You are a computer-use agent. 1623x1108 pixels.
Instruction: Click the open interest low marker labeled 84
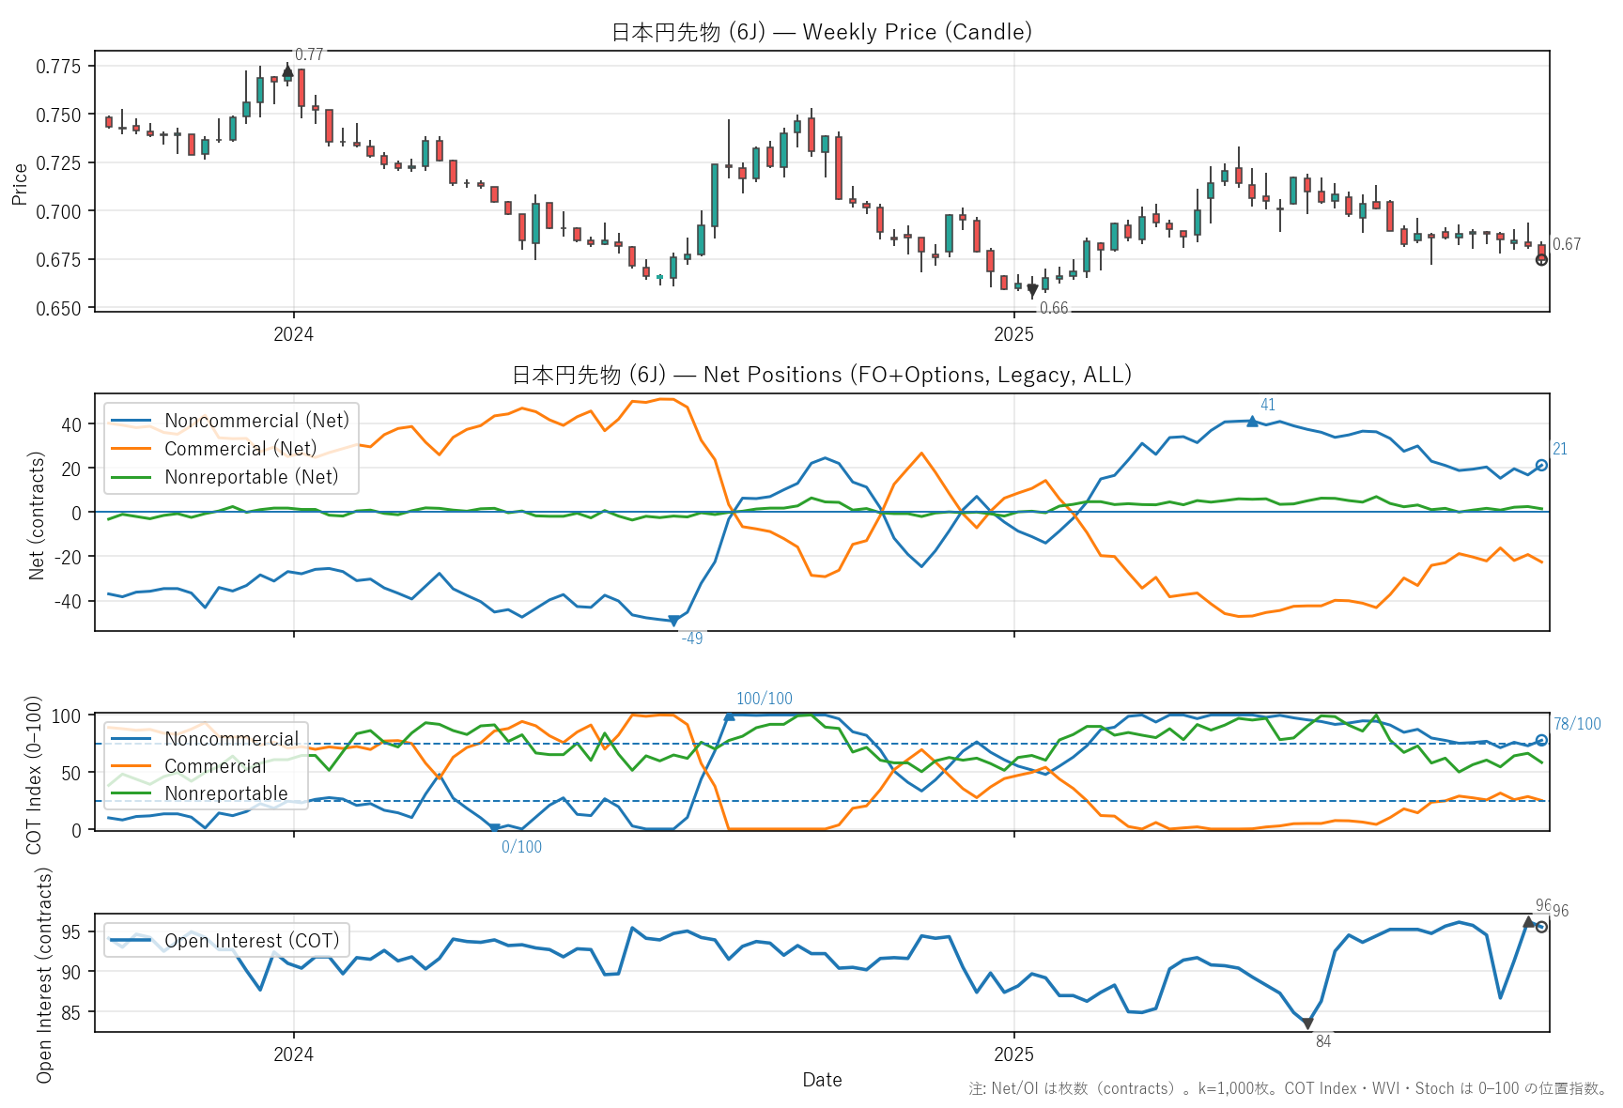pos(1307,1023)
